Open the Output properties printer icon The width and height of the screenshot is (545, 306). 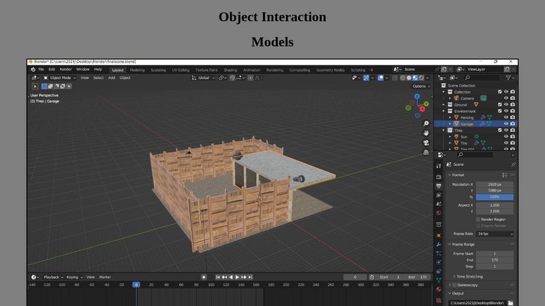439,186
